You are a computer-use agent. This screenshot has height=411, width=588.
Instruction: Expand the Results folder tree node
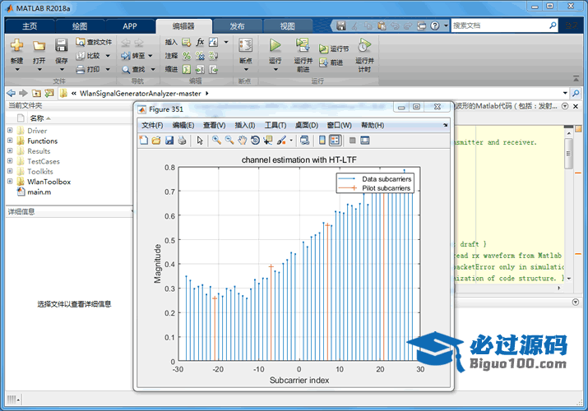[x=10, y=150]
